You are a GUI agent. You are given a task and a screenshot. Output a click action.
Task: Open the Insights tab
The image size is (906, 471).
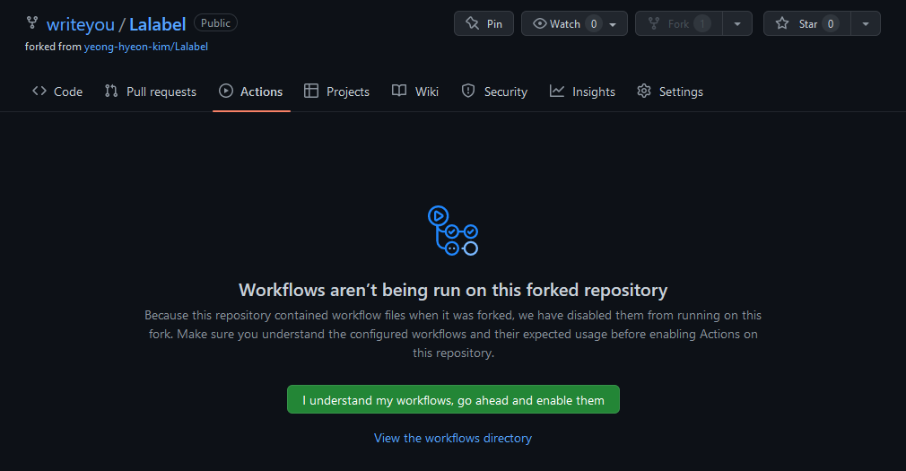[x=582, y=92]
